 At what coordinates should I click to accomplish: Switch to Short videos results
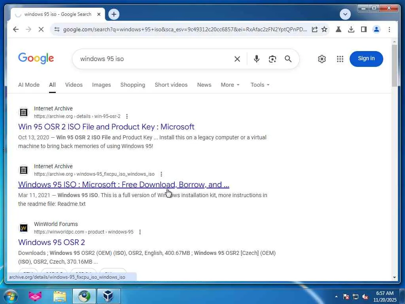tap(171, 85)
